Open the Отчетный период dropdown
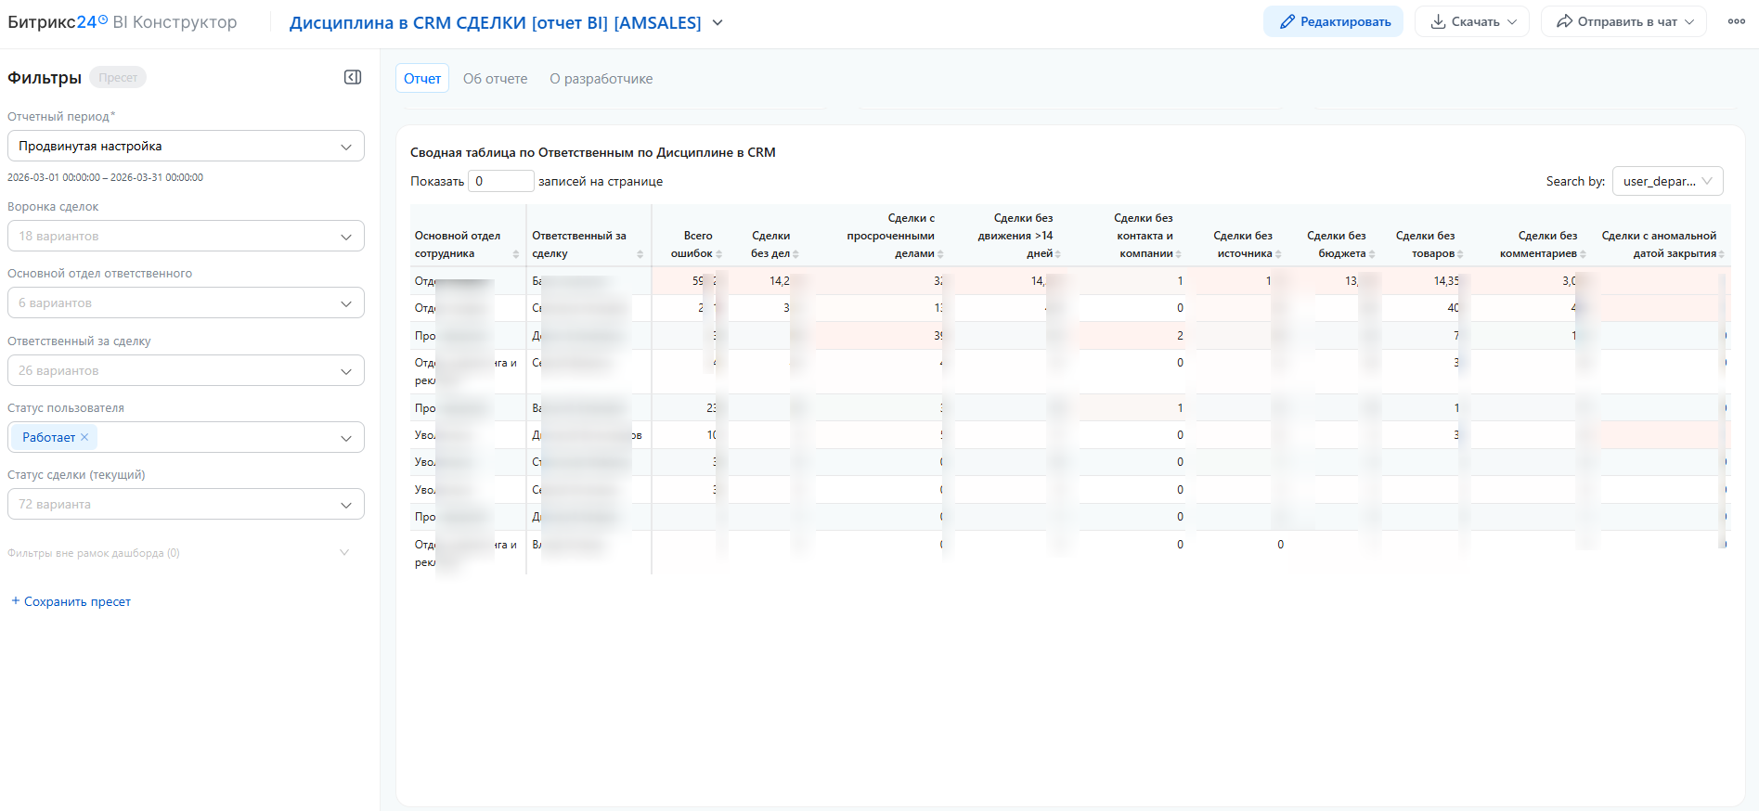This screenshot has width=1759, height=811. click(x=186, y=146)
